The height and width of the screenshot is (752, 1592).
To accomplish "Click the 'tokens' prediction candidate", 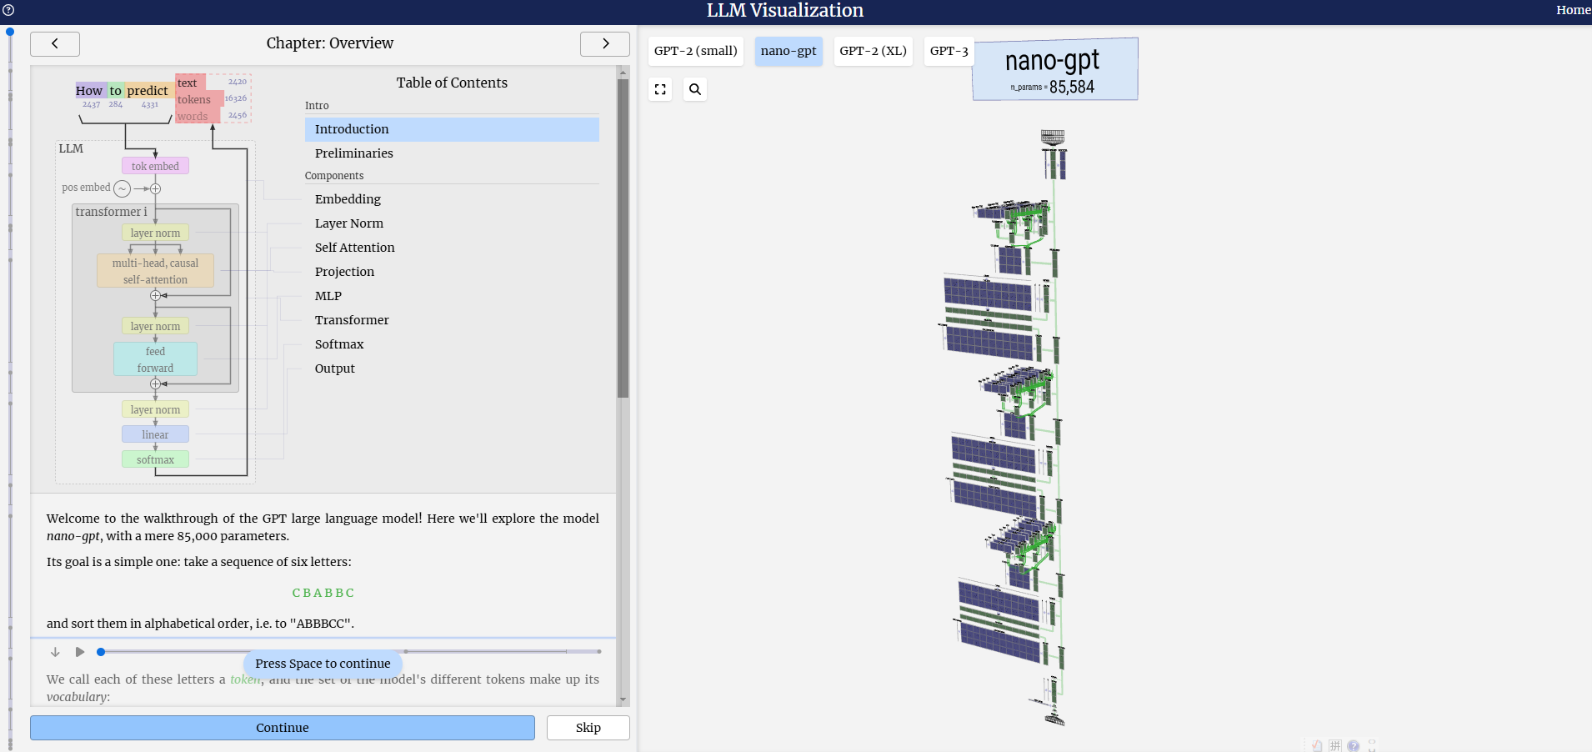I will point(199,99).
